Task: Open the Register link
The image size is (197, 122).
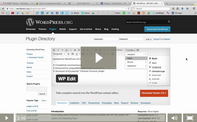Action: click(167, 39)
